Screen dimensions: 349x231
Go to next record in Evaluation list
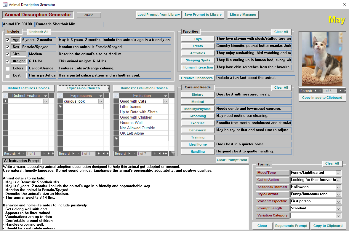[155, 154]
